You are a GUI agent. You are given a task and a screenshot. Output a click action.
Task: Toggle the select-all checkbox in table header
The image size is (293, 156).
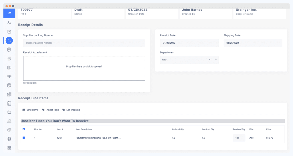pos(24,129)
